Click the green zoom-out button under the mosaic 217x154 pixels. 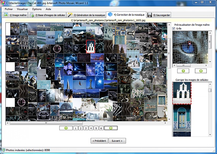tap(66, 128)
